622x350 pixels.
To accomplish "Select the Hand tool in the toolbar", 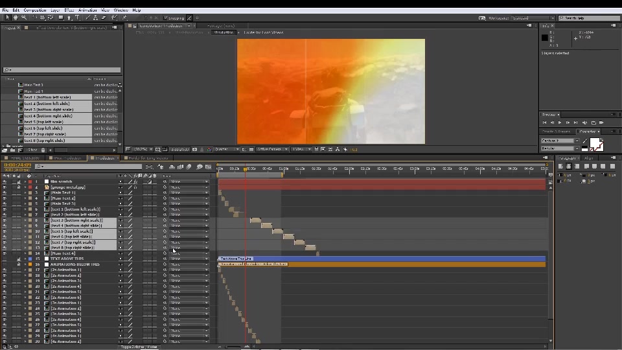I will coord(16,18).
